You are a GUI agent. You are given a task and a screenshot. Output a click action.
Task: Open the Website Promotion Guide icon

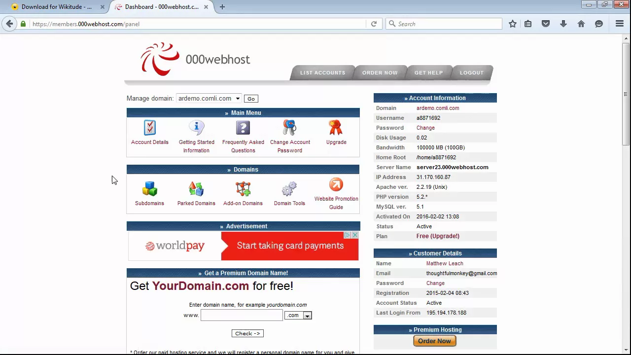(x=336, y=185)
